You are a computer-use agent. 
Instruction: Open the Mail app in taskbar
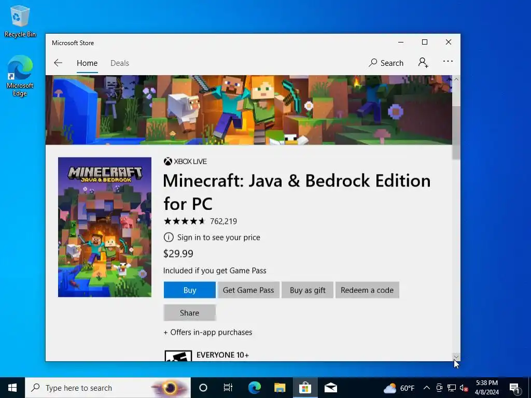click(x=330, y=388)
